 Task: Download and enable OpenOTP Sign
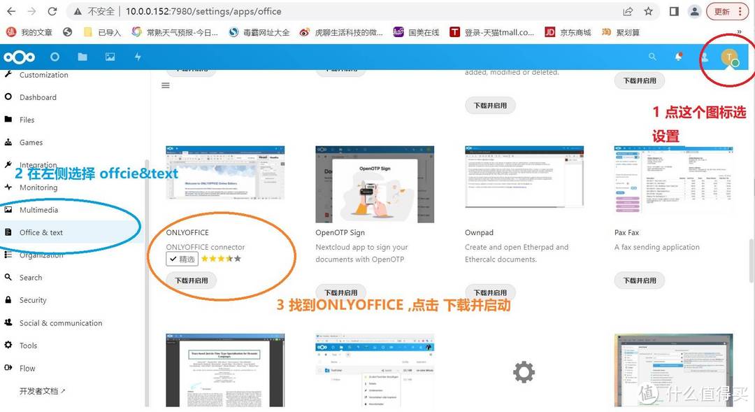341,292
